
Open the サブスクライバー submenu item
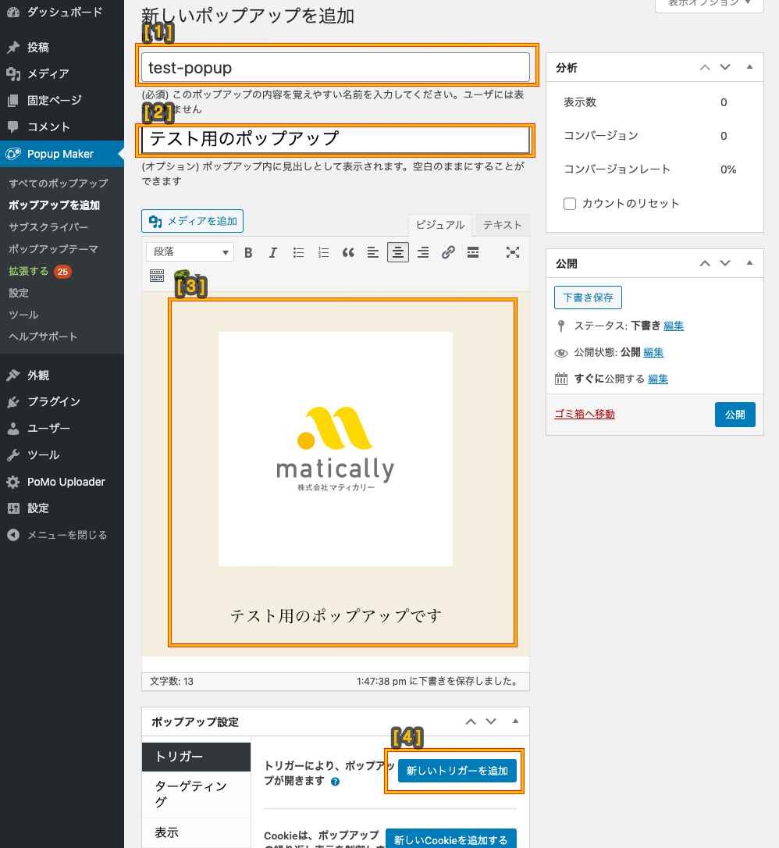(48, 227)
